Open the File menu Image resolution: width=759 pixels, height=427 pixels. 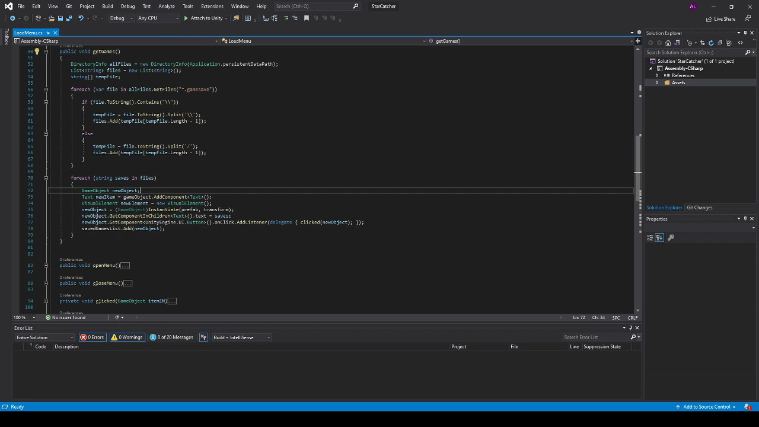click(21, 7)
